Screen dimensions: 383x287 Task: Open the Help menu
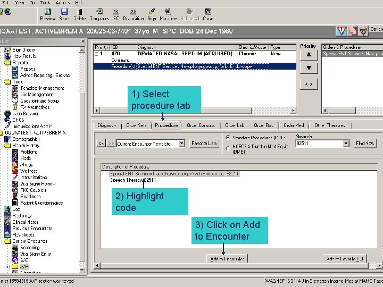[79, 3]
